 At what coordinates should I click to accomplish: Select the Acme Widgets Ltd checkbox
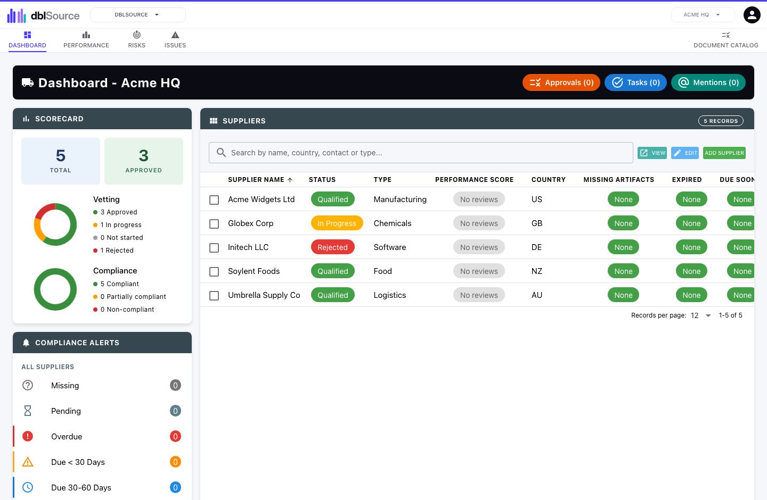(x=214, y=200)
